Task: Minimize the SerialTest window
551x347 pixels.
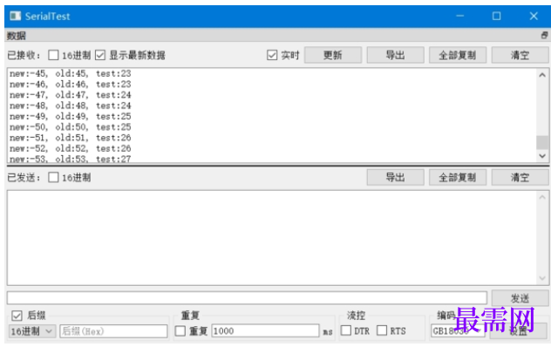Action: [460, 16]
